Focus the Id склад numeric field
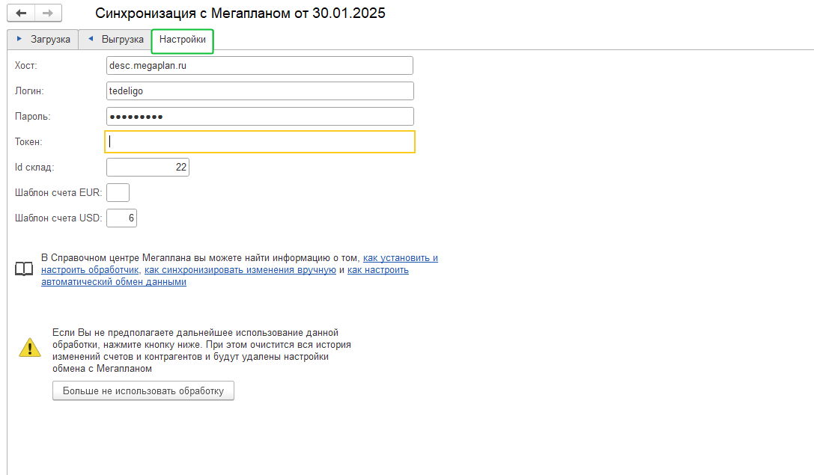Screen dimensions: 814x475 tap(148, 168)
